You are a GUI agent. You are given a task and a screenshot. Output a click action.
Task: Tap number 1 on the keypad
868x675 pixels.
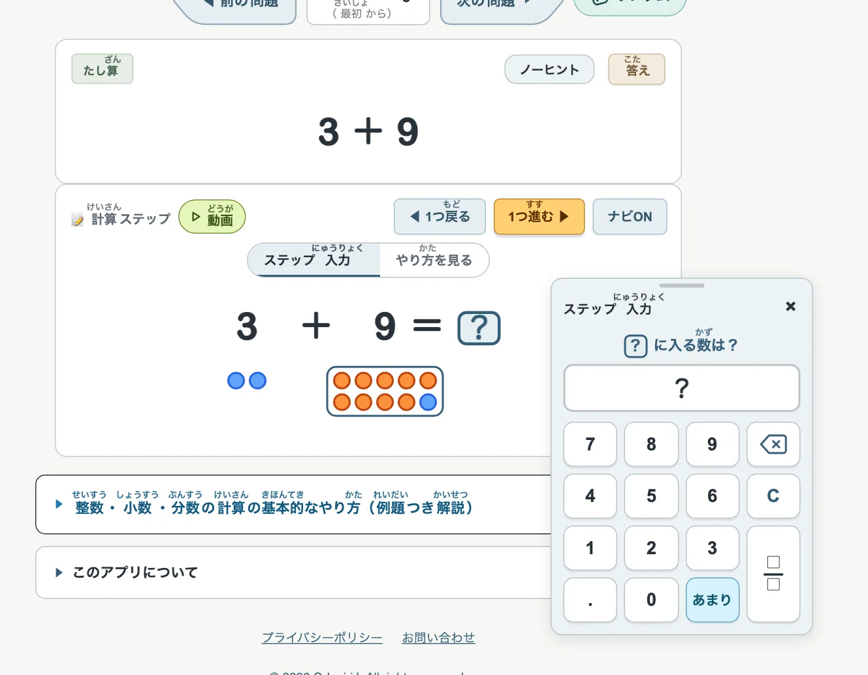(590, 548)
